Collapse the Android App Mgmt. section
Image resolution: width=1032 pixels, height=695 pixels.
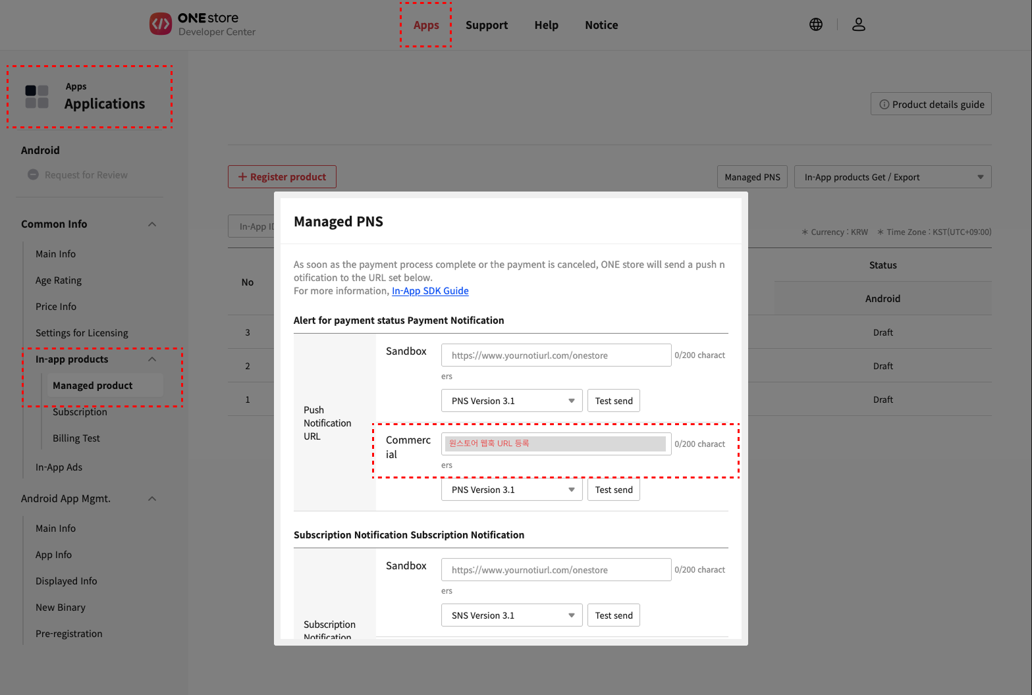[152, 499]
